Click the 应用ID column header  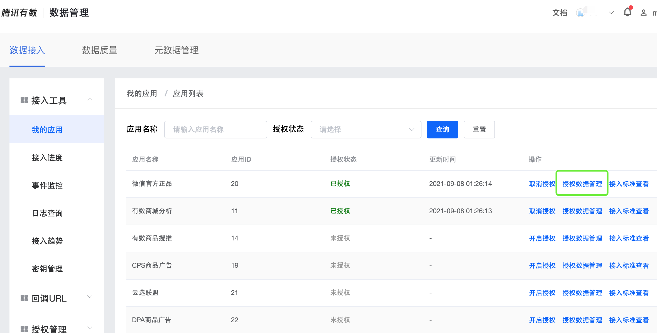pos(241,159)
